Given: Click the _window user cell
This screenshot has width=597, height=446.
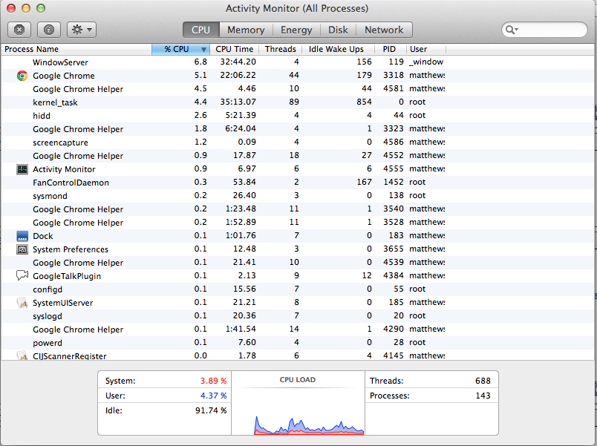Looking at the screenshot, I should [426, 62].
